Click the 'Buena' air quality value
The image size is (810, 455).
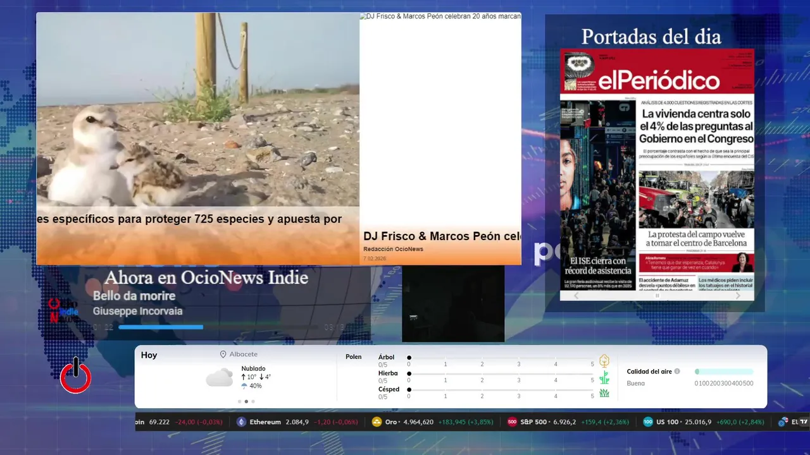pos(636,383)
